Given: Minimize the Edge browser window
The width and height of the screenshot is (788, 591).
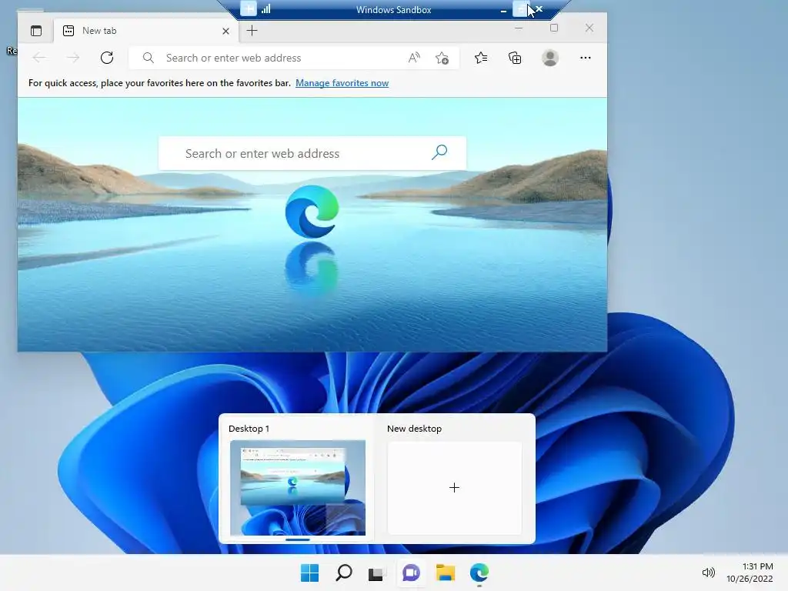Looking at the screenshot, I should pos(519,28).
